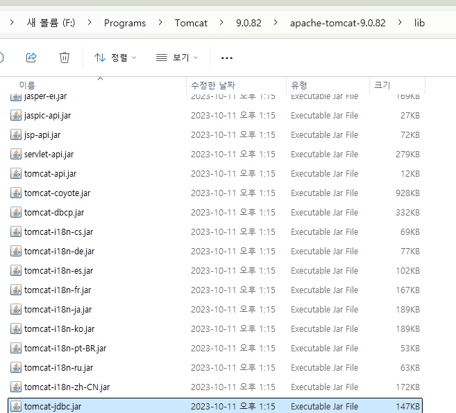Select file name tomcat-i18n-ru.jar
The height and width of the screenshot is (413, 456).
click(59, 368)
